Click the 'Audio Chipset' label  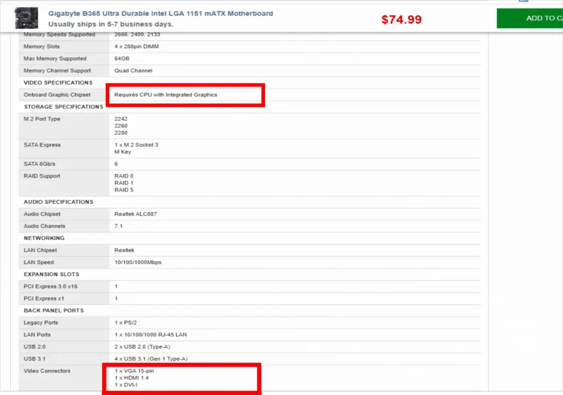(x=42, y=214)
